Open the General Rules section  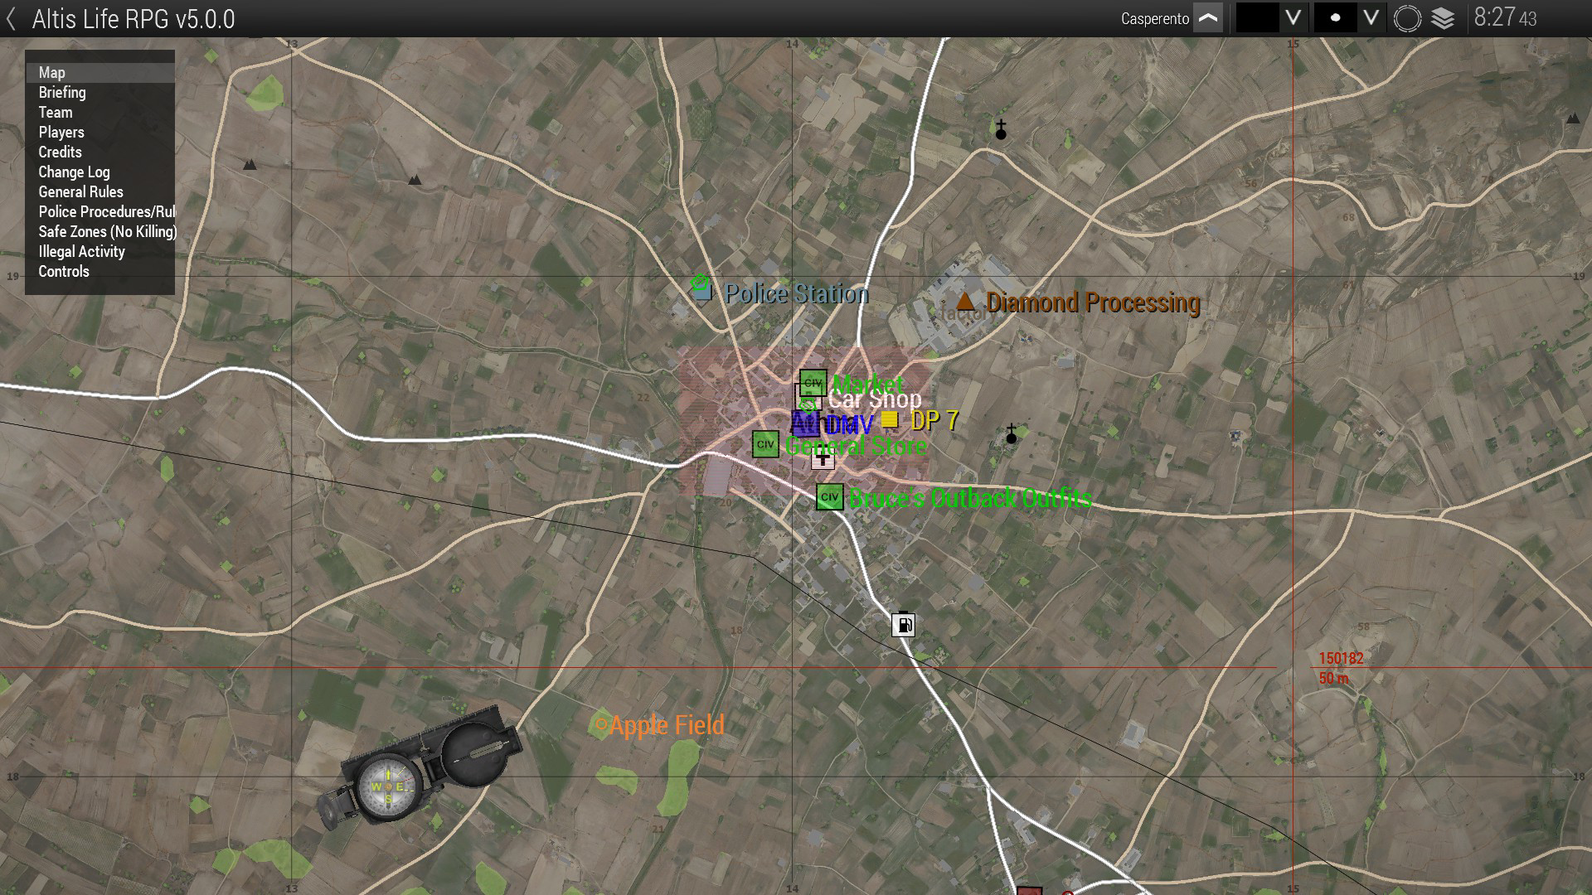pyautogui.click(x=80, y=192)
